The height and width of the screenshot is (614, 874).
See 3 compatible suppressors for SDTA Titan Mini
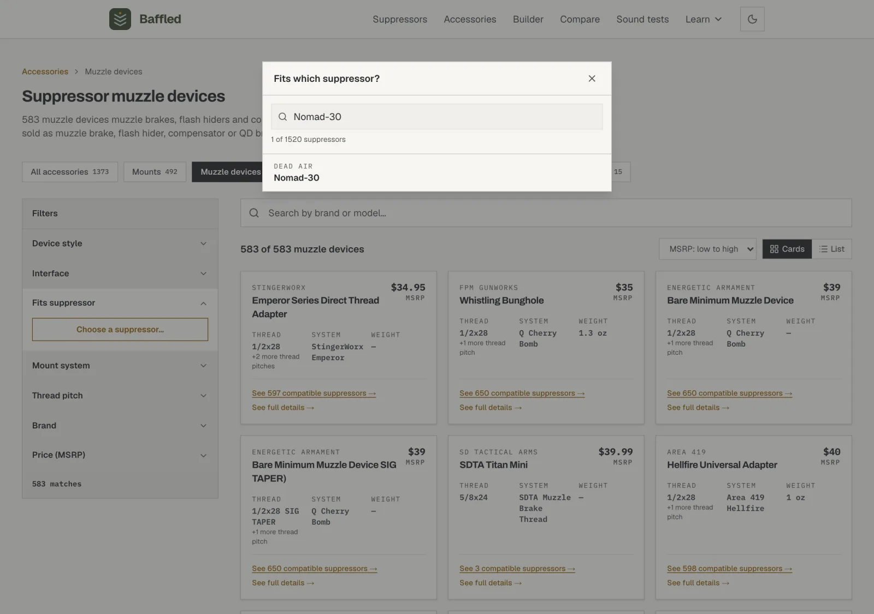click(517, 569)
